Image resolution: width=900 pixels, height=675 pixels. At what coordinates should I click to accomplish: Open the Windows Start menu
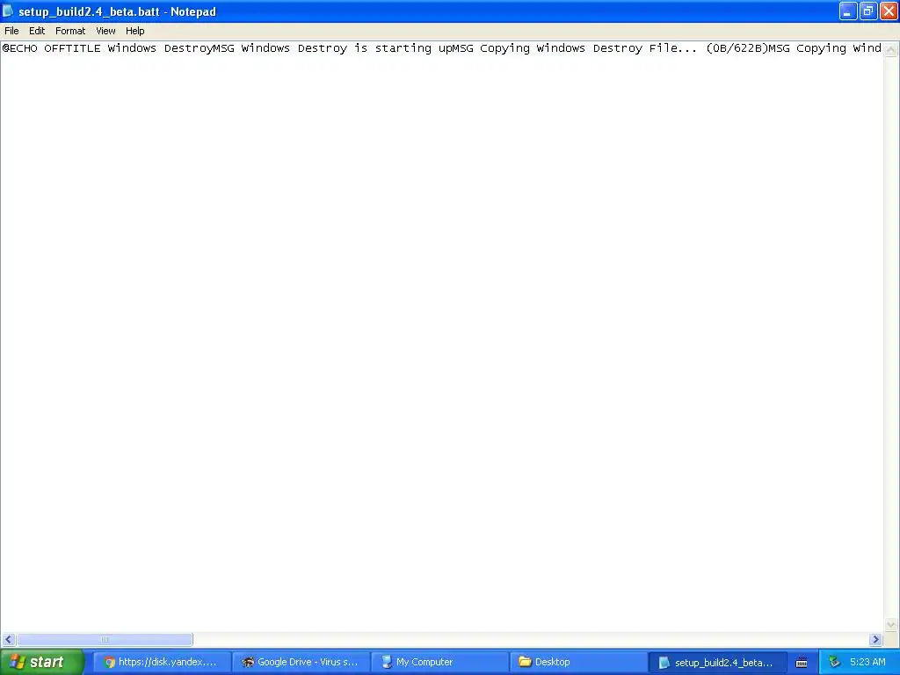(x=42, y=662)
